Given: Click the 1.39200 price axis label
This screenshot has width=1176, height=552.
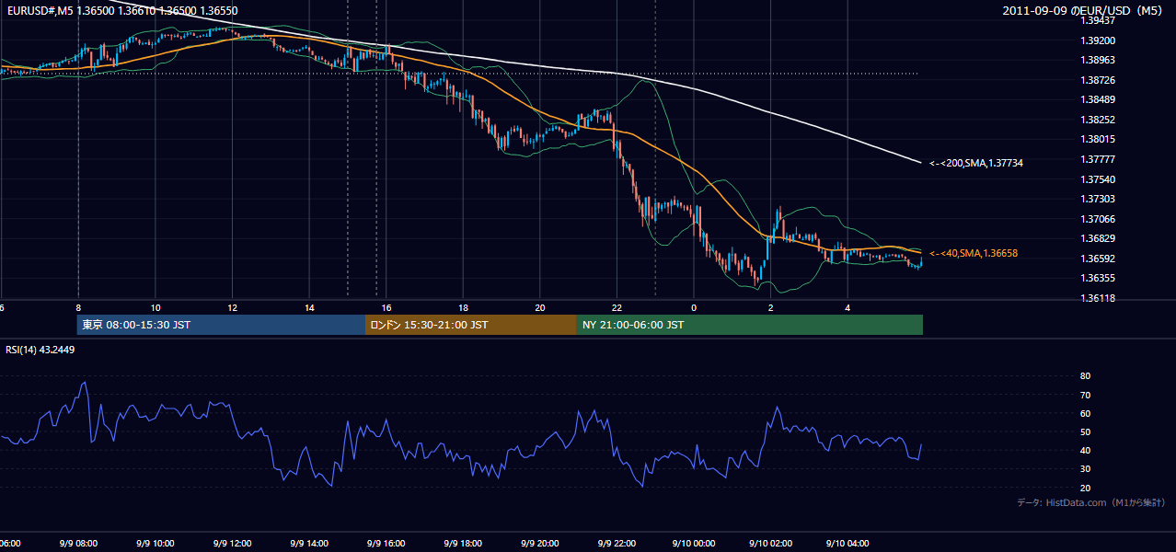Looking at the screenshot, I should [x=1098, y=40].
